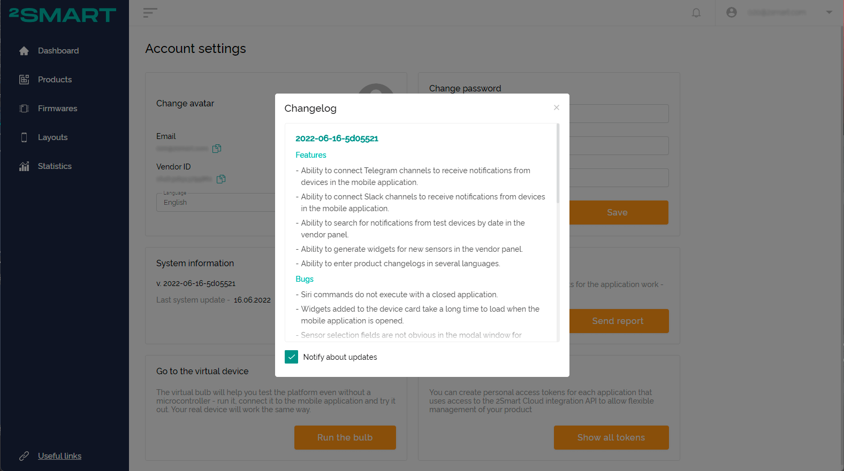Click the user account avatar icon
The width and height of the screenshot is (844, 471).
coord(732,12)
